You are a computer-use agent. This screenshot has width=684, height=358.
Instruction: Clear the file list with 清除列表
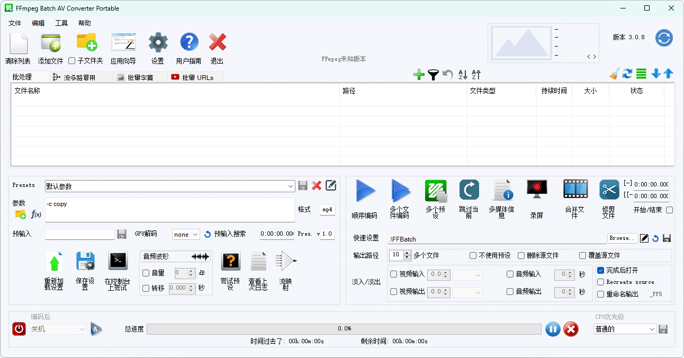18,46
